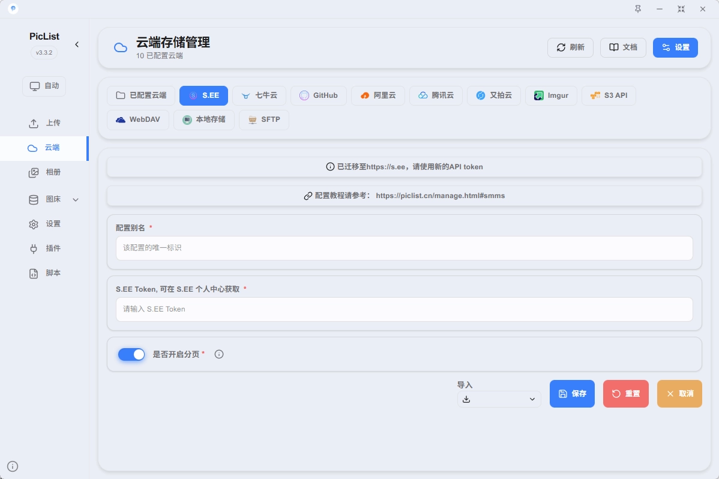
Task: Click the blue 设置 button in header
Action: 675,47
